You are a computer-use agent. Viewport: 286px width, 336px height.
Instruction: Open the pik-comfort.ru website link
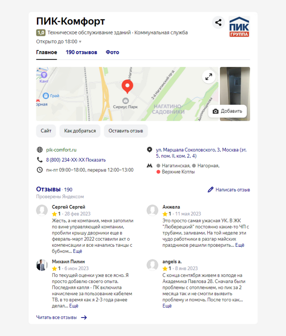point(61,150)
